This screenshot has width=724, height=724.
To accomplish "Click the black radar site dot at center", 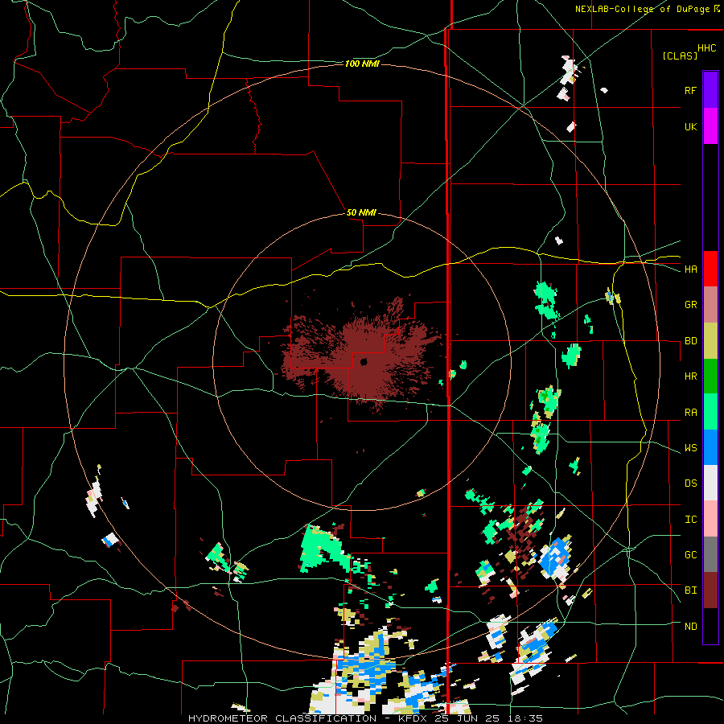I will (x=364, y=361).
